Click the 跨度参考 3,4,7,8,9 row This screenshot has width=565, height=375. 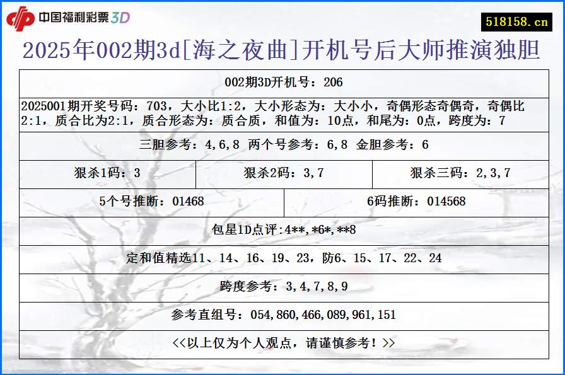coord(282,285)
